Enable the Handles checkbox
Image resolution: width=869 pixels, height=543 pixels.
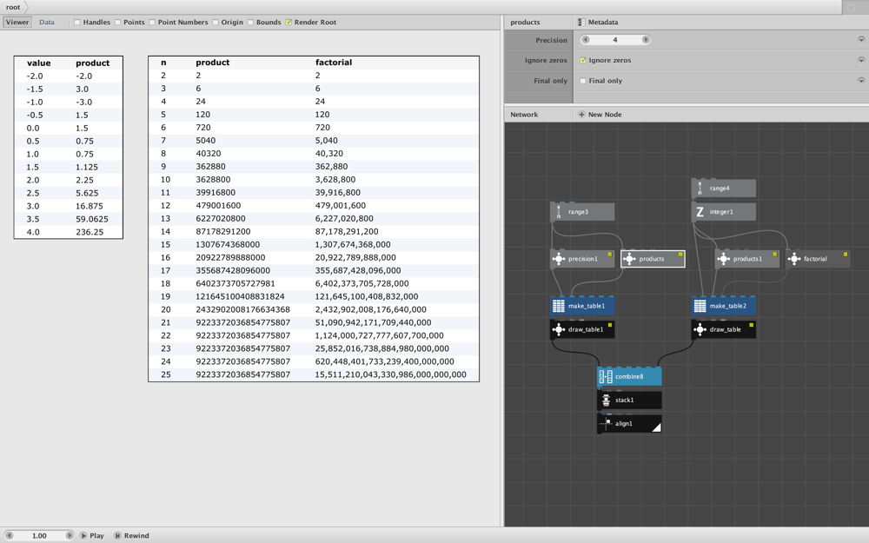coord(77,23)
